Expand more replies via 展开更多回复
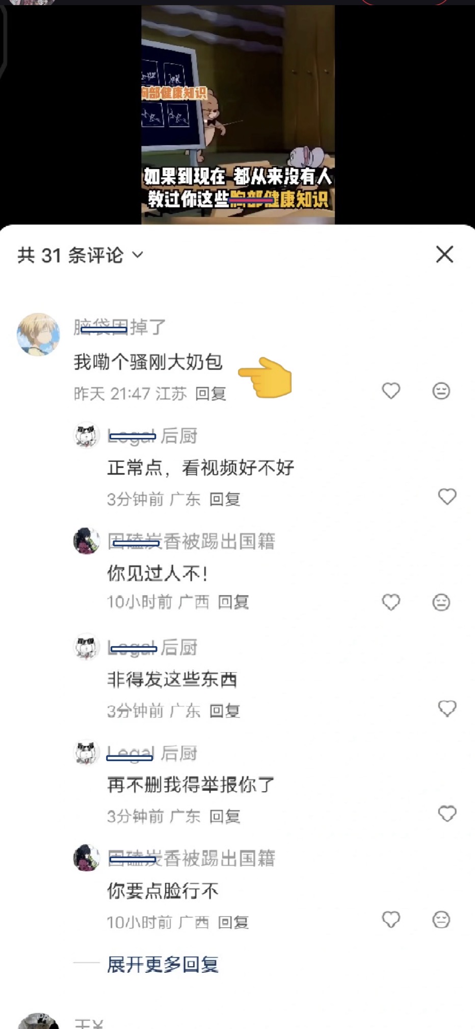Viewport: 475px width, 1029px height. (163, 964)
